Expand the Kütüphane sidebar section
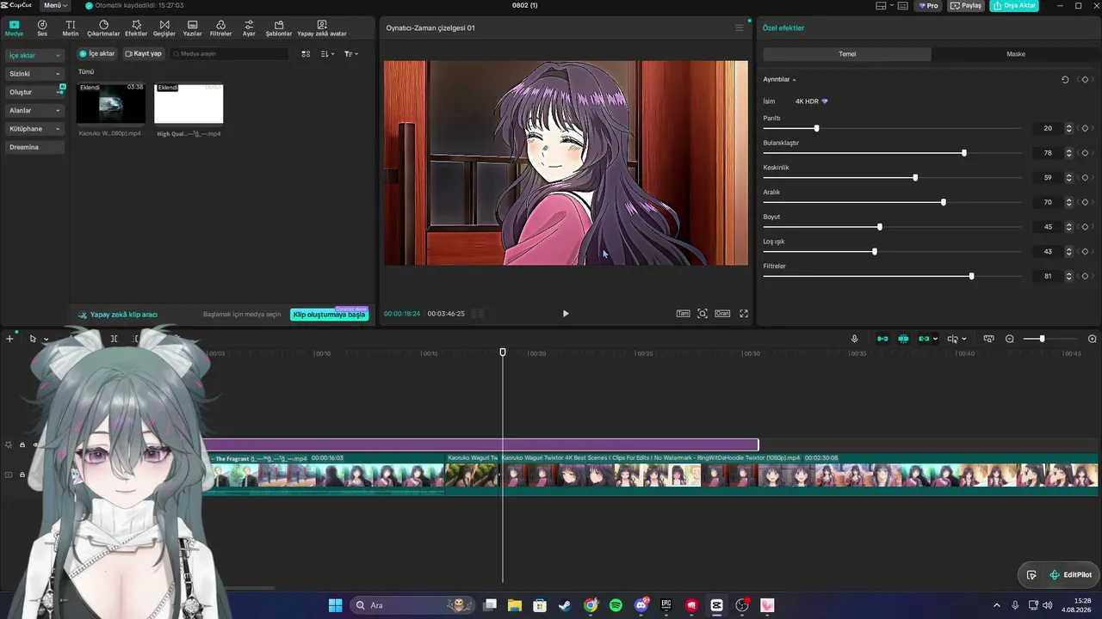Image resolution: width=1102 pixels, height=619 pixels. 35,129
